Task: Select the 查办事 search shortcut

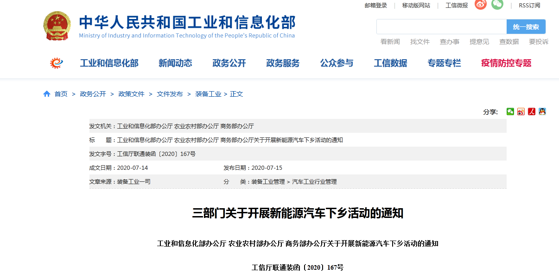Action: click(x=450, y=42)
